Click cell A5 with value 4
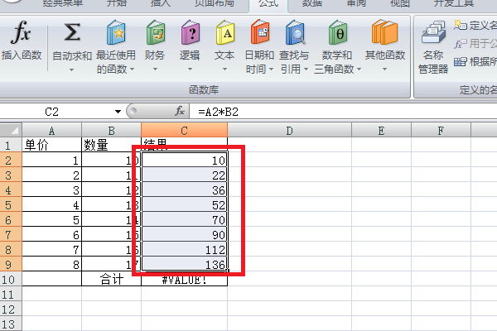The height and width of the screenshot is (331, 497). pyautogui.click(x=51, y=204)
